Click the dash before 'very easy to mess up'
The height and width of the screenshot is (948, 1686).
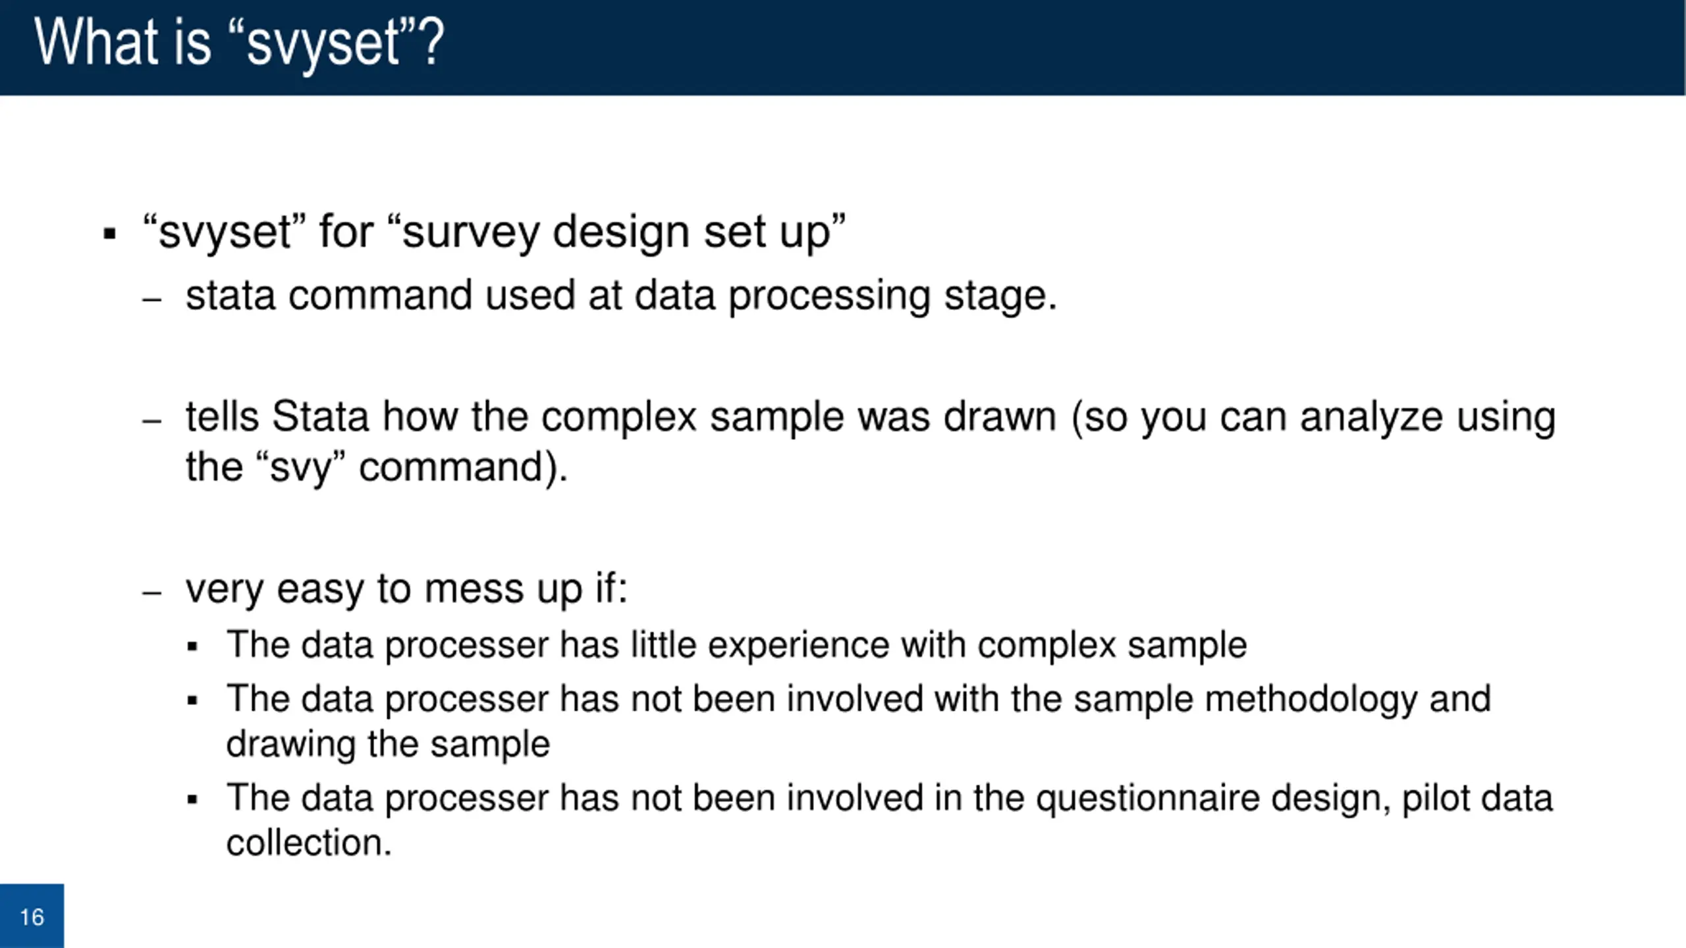(151, 593)
